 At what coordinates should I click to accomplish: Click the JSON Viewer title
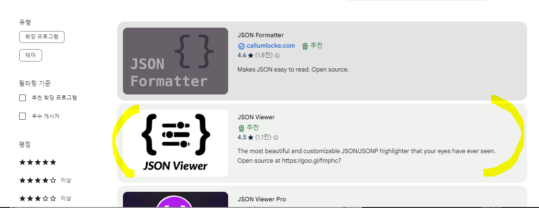coord(256,117)
